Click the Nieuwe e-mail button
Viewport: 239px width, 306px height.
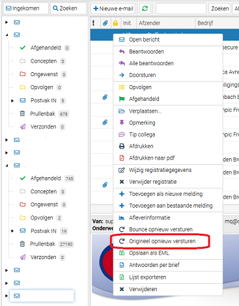click(x=113, y=8)
